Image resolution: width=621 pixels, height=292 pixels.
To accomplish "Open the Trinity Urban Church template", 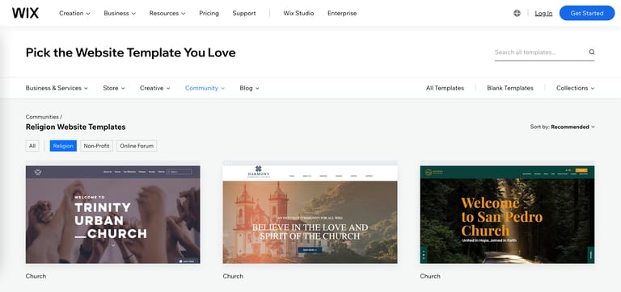I will 113,215.
